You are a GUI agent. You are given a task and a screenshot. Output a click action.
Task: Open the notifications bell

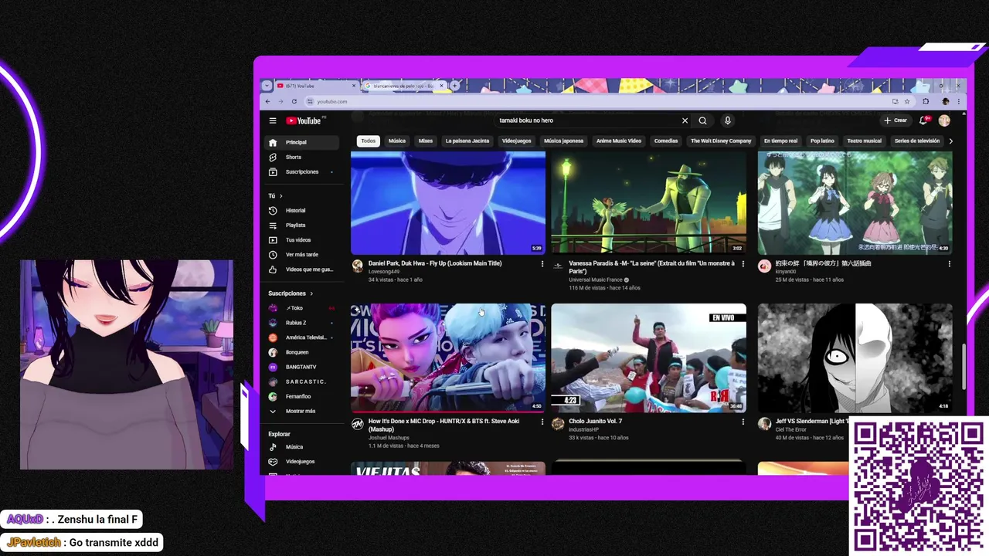pos(923,120)
